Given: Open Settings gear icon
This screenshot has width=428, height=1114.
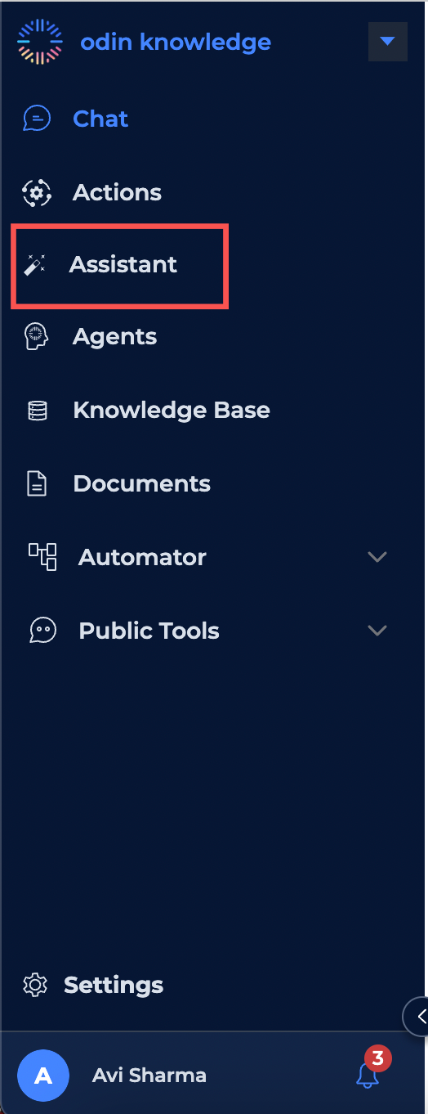Looking at the screenshot, I should [x=35, y=985].
